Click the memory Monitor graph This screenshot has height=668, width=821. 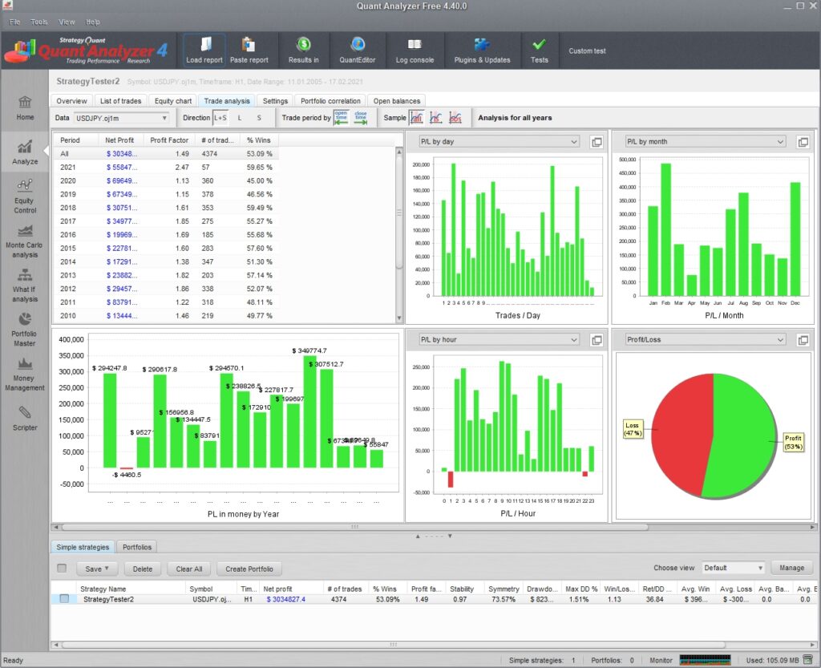pos(705,660)
